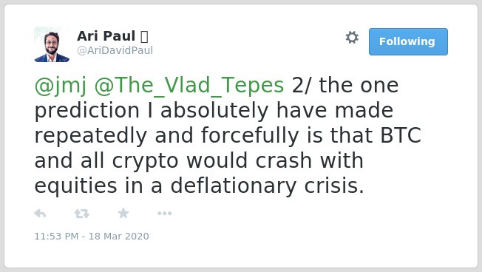
Task: Reply to Ari Paul's tweet
Action: point(40,214)
